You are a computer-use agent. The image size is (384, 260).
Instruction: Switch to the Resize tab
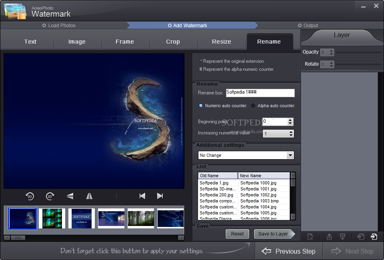tap(221, 42)
